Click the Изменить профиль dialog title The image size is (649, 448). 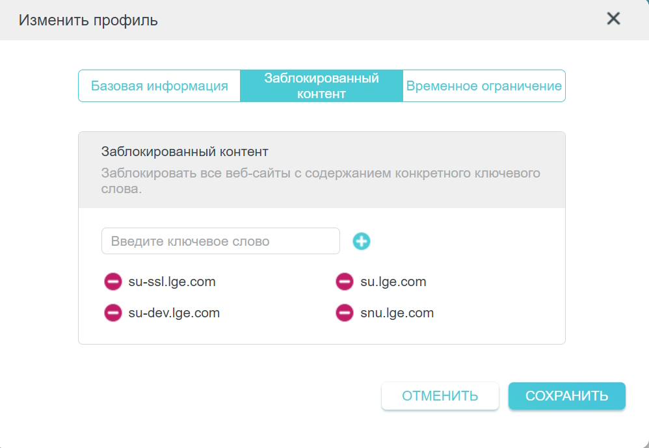tap(88, 20)
